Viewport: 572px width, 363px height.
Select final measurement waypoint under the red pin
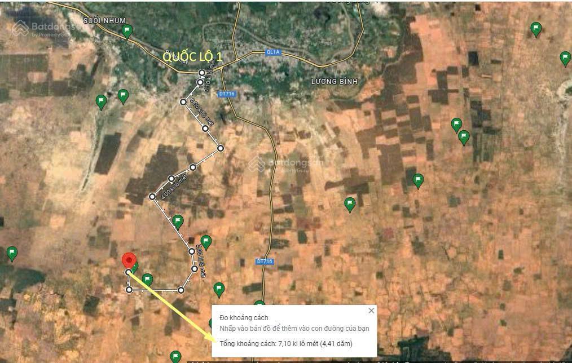click(x=129, y=272)
